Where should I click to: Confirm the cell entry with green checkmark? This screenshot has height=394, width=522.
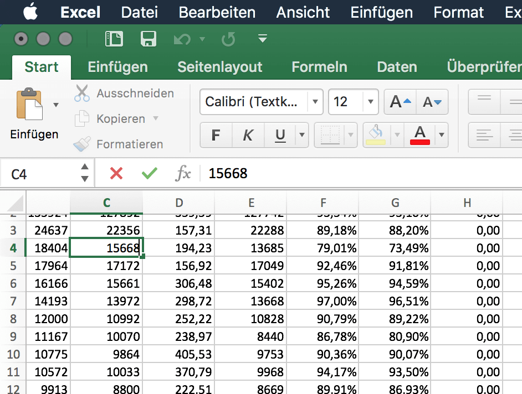tap(150, 173)
